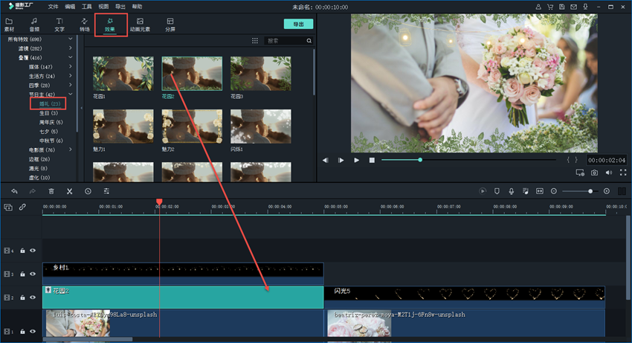Switch thumbnail grid view icon
632x343 pixels.
255,41
